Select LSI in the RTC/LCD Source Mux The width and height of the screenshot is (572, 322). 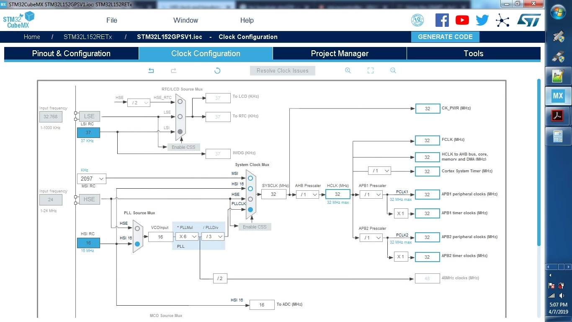click(180, 132)
